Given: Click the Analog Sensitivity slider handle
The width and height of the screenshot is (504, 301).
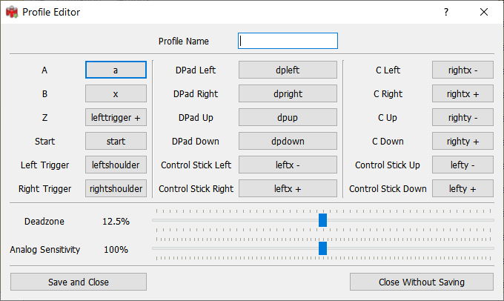Looking at the screenshot, I should pos(322,248).
